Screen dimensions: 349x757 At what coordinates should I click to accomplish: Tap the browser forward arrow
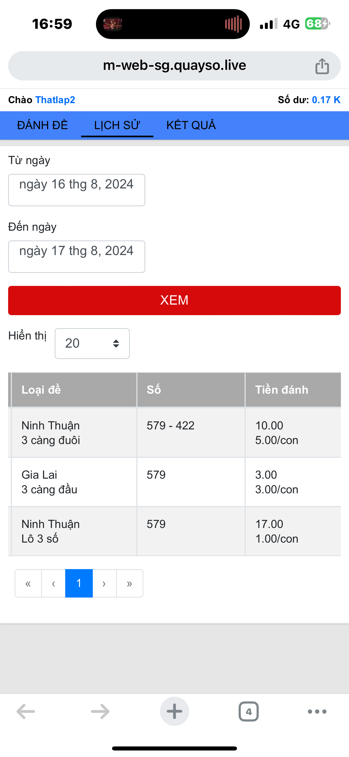100,712
